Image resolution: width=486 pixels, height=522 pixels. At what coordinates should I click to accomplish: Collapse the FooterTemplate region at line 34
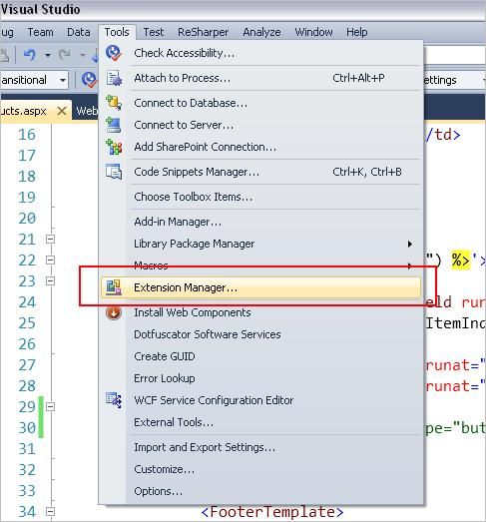(x=50, y=511)
